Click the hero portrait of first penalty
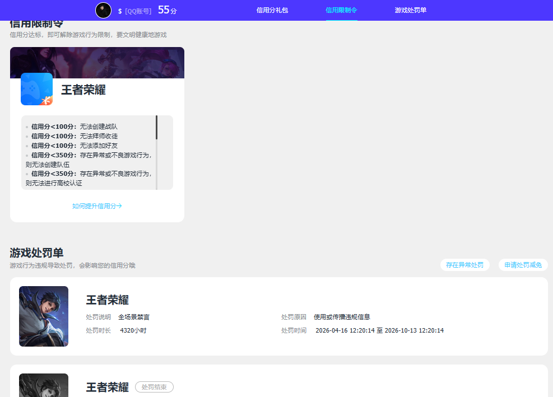Screen dimensions: 553x397 (44, 316)
